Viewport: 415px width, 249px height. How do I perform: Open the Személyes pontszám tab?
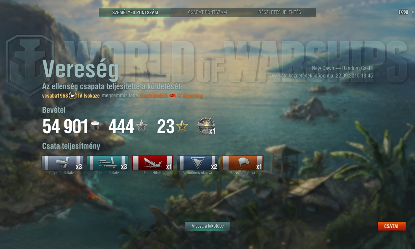point(135,12)
